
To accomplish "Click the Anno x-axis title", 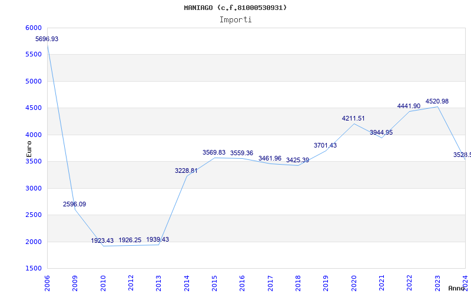I will click(457, 288).
